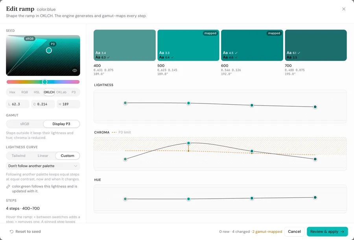Click the 0.488 0.075 values under 700
This screenshot has width=354, height=240.
click(x=295, y=70)
